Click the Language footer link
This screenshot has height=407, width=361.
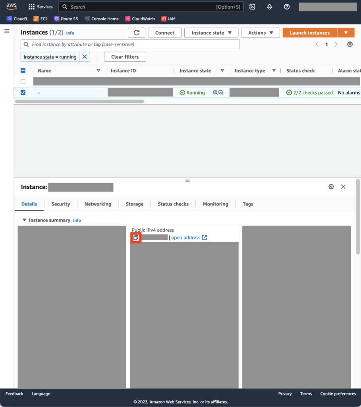41,394
